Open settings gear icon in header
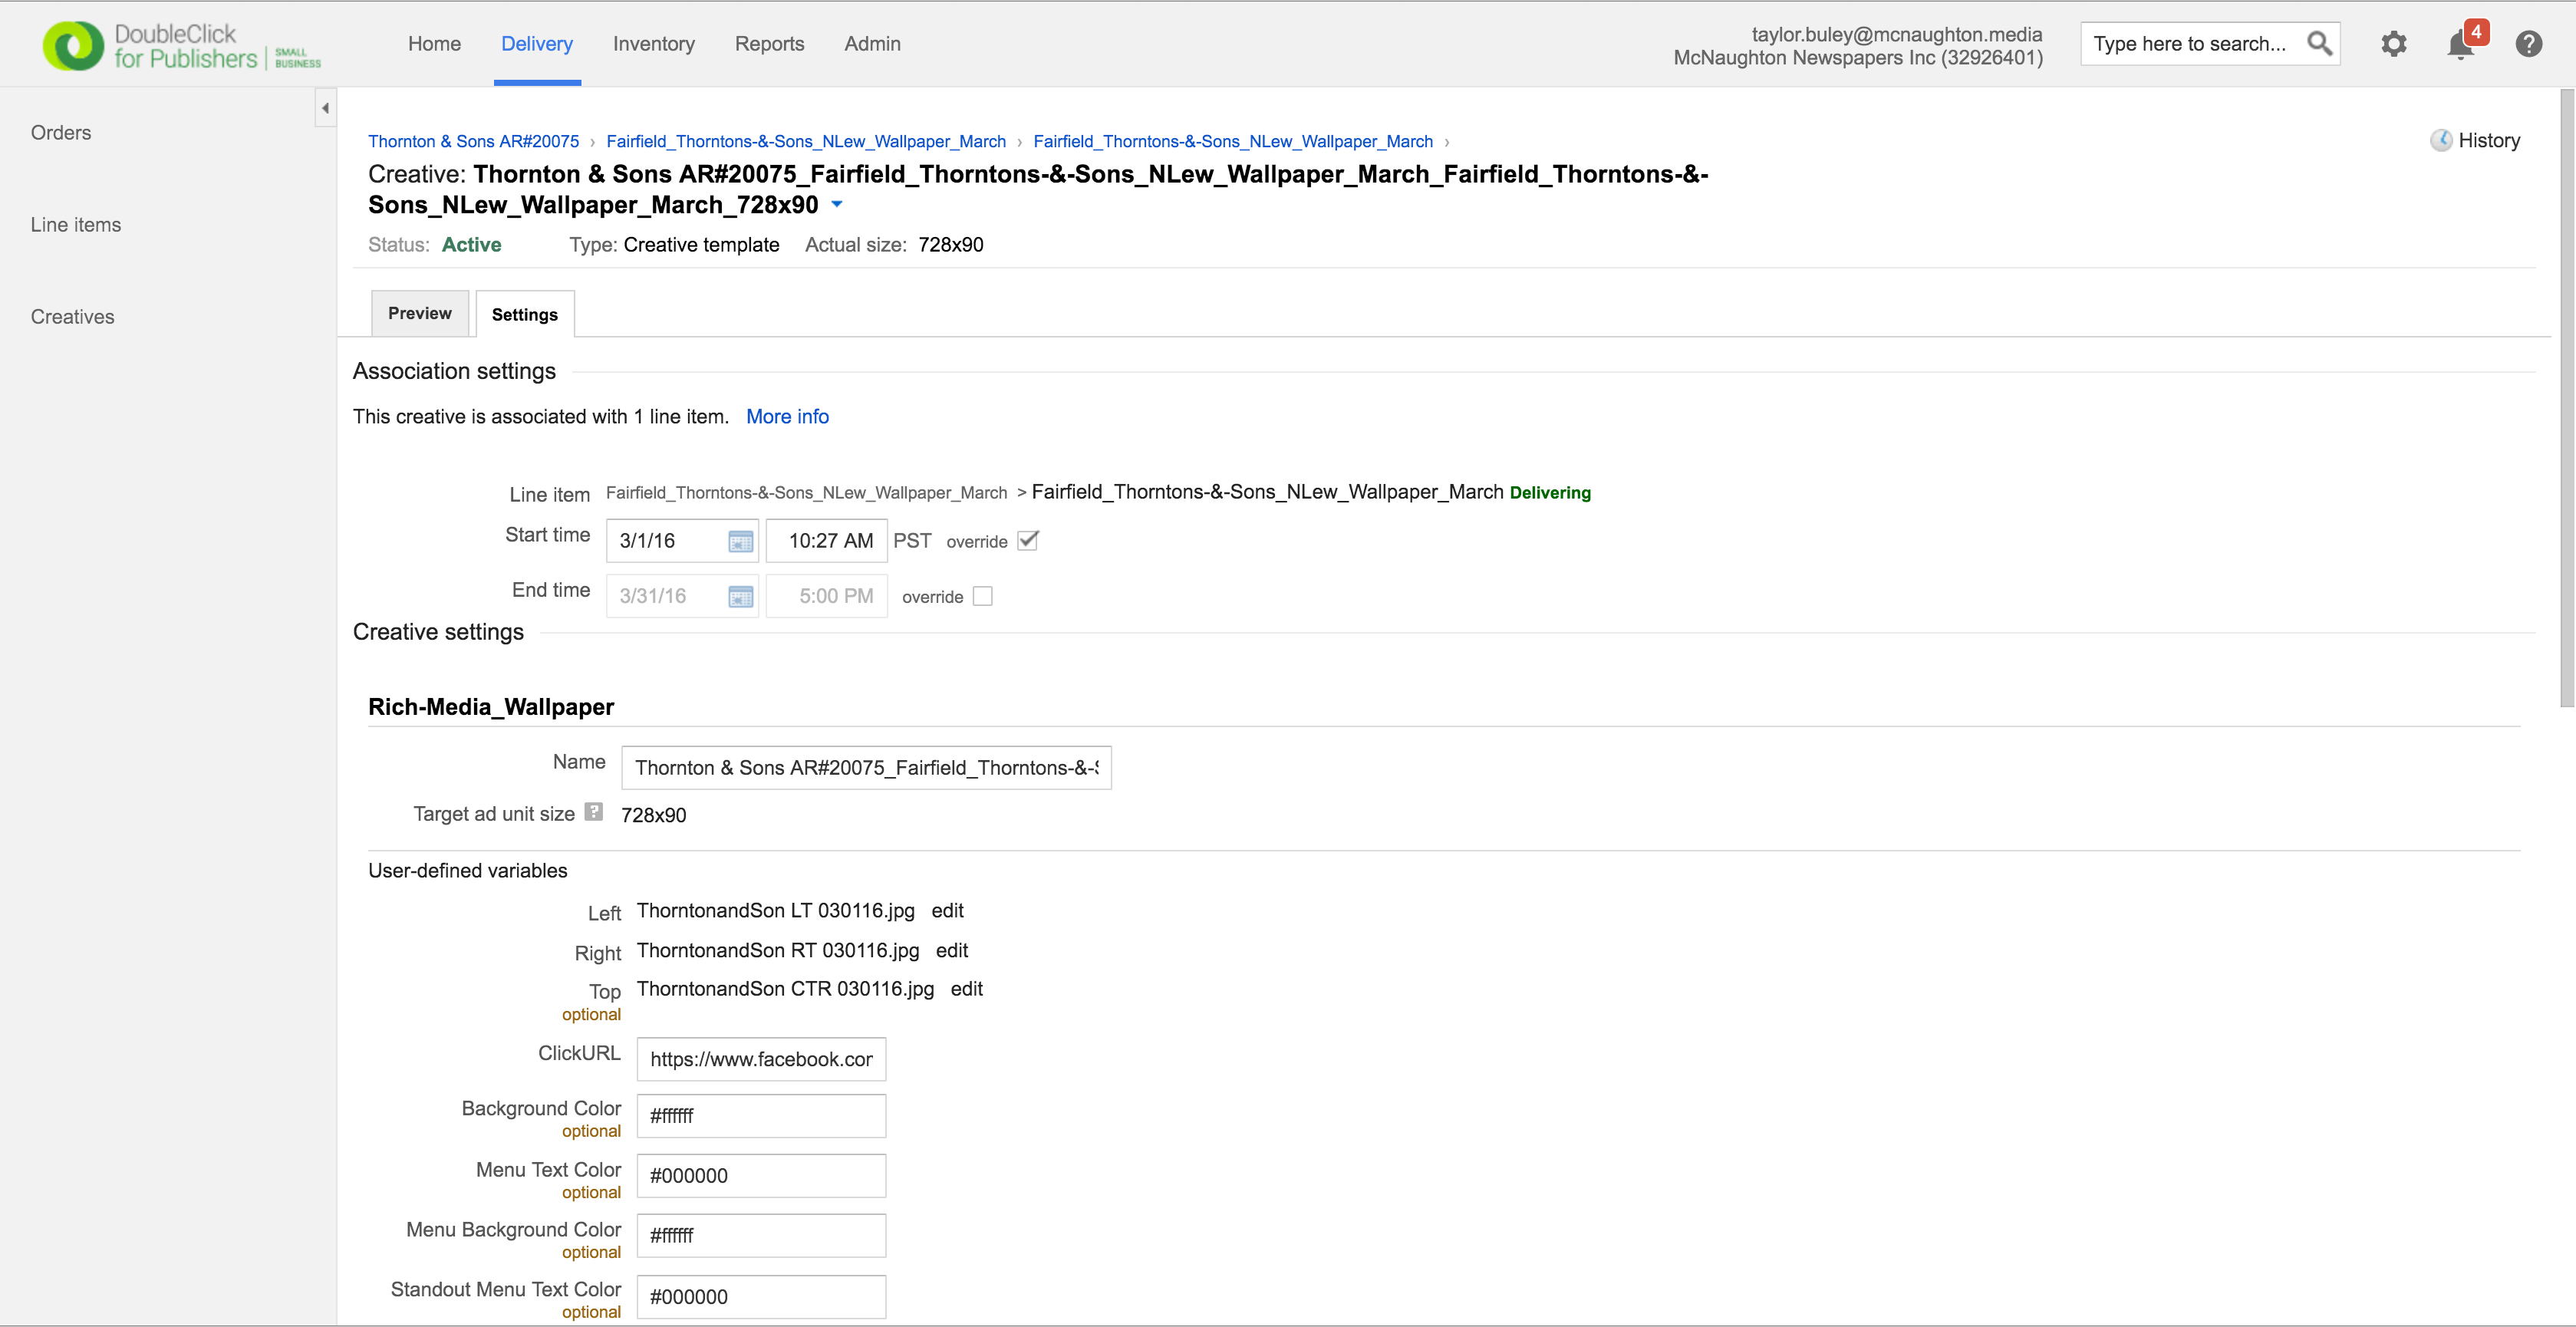The image size is (2576, 1327). pyautogui.click(x=2393, y=44)
